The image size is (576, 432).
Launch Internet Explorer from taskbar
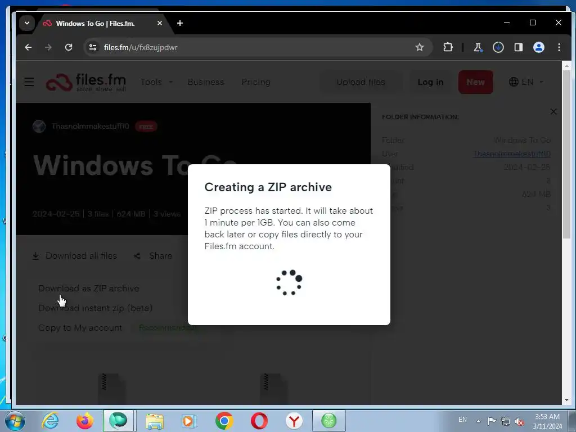click(x=50, y=421)
